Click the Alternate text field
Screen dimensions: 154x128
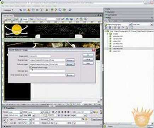pyautogui.click(x=47, y=71)
